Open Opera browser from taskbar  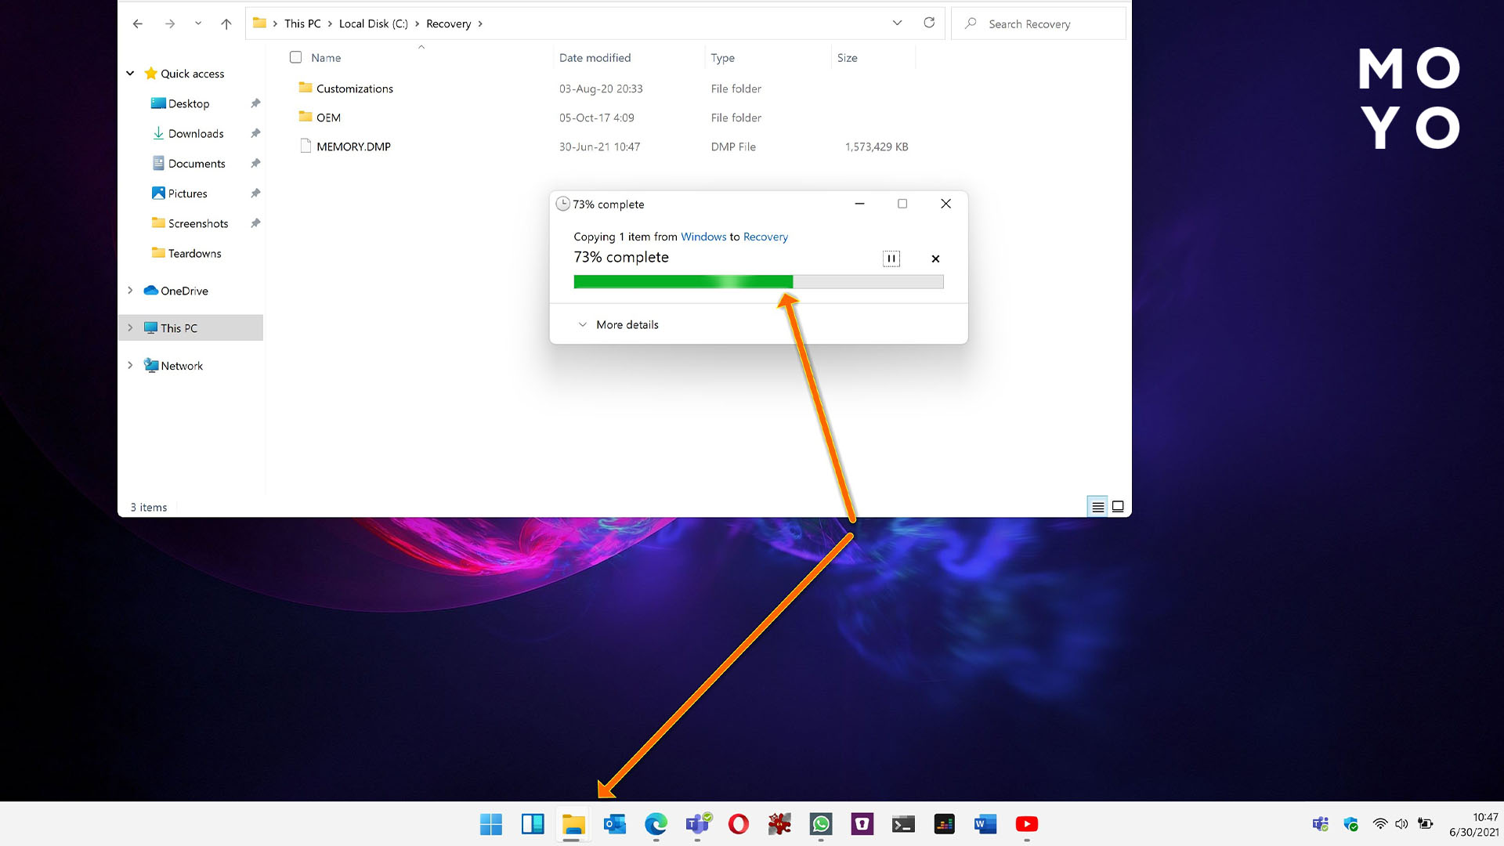(x=738, y=824)
